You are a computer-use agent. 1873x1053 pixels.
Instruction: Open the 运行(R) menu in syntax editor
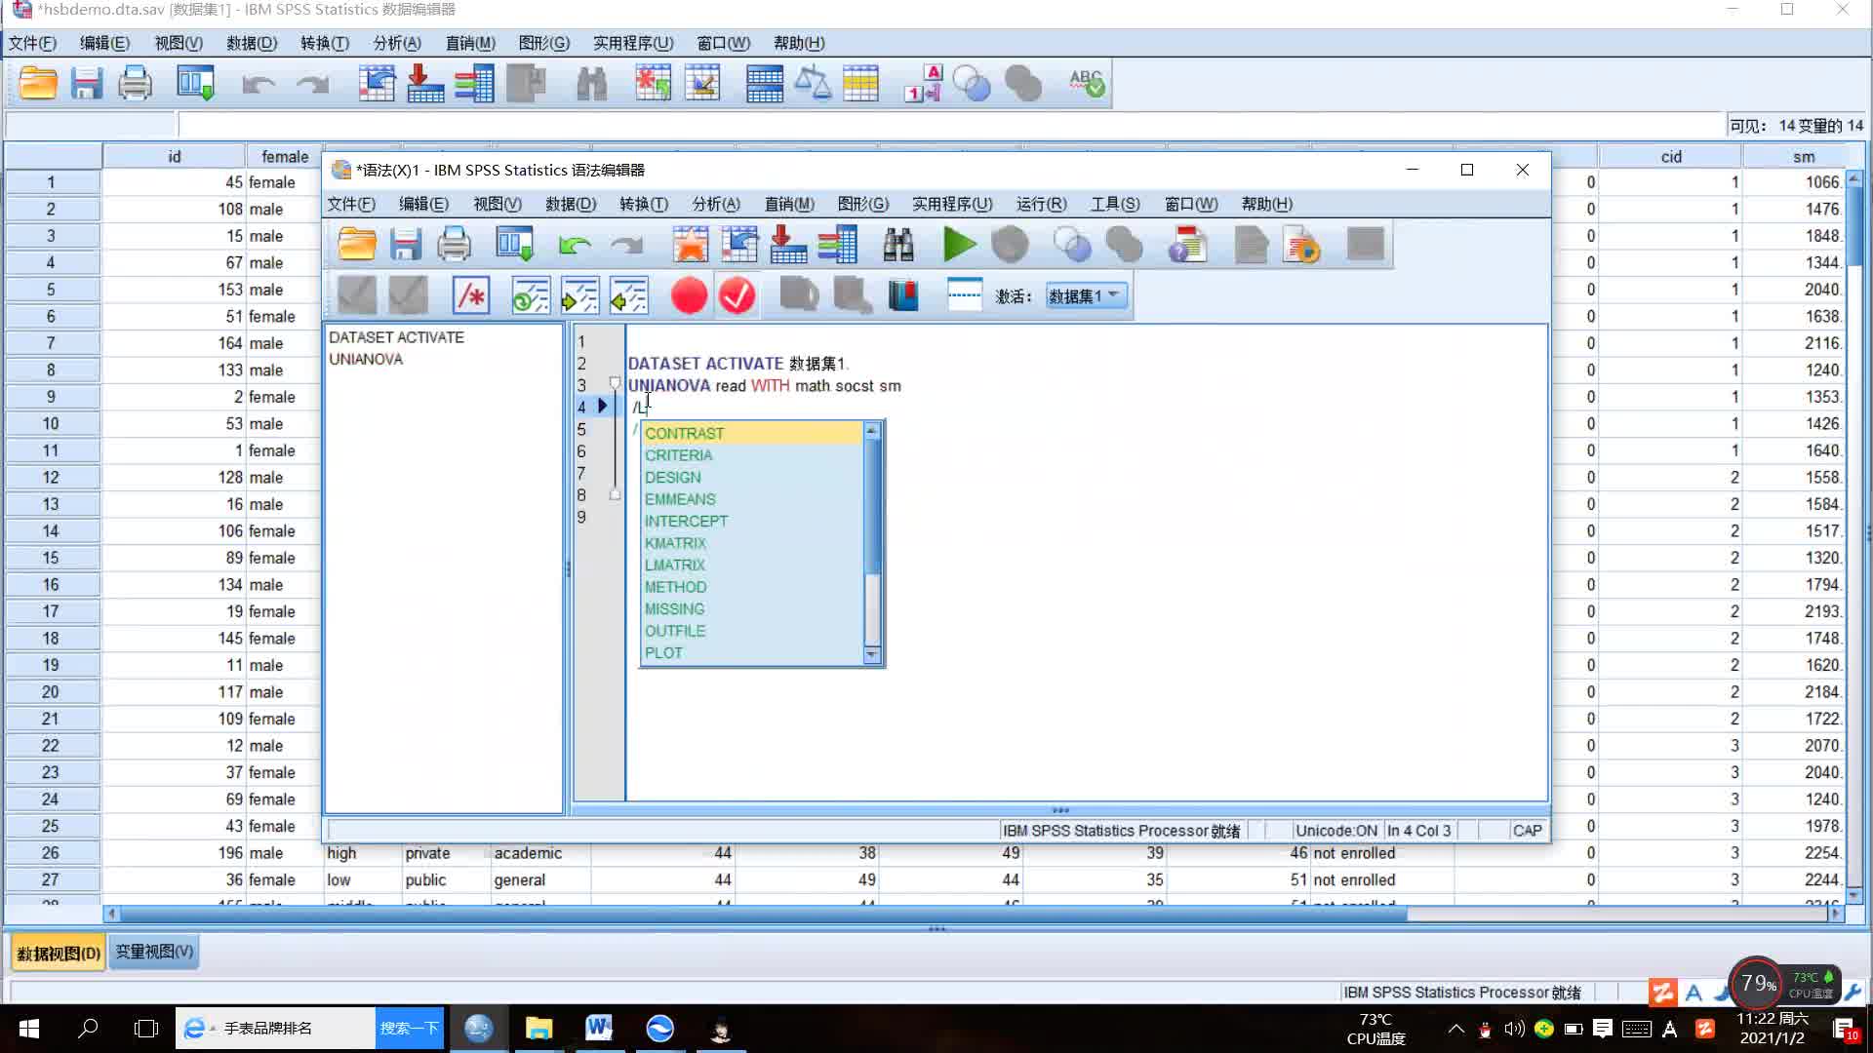[x=1041, y=204]
